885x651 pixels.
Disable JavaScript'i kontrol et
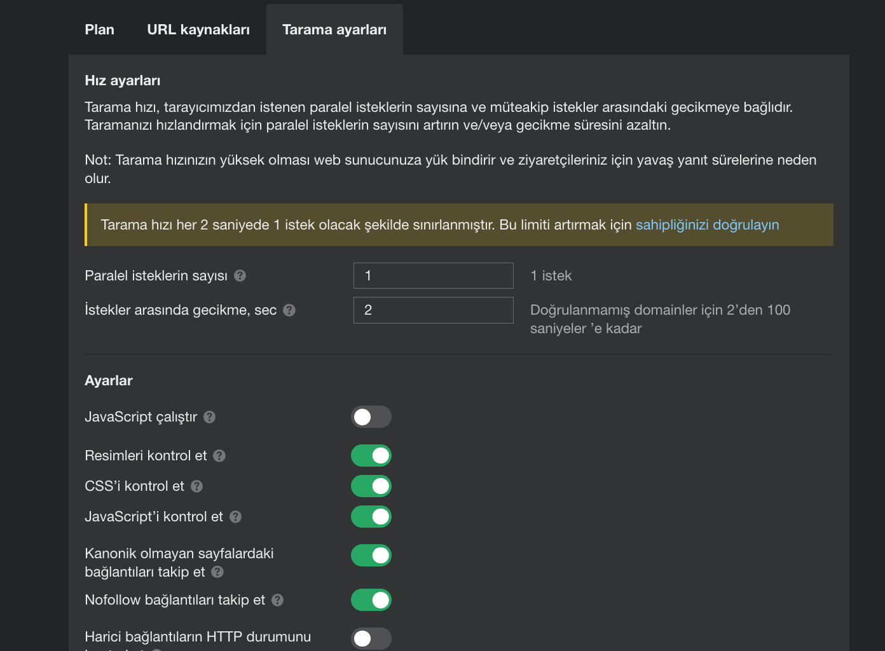click(x=371, y=516)
